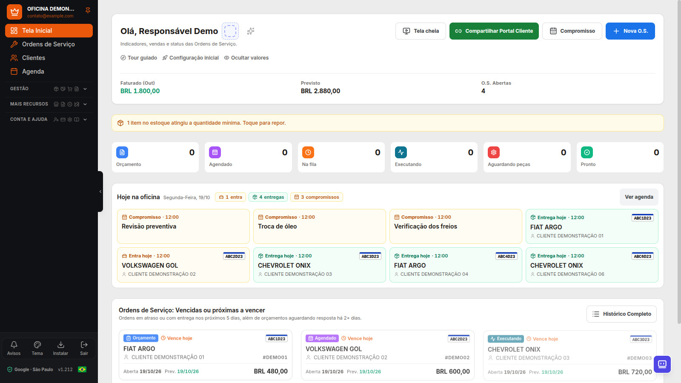Open the Revisão preventiva appointment card
The width and height of the screenshot is (681, 383).
tap(183, 226)
